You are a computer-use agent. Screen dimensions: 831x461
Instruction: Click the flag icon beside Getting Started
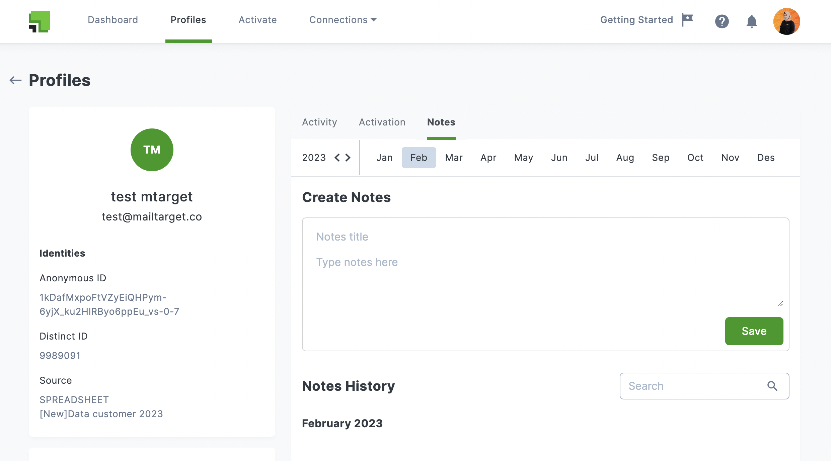coord(688,19)
